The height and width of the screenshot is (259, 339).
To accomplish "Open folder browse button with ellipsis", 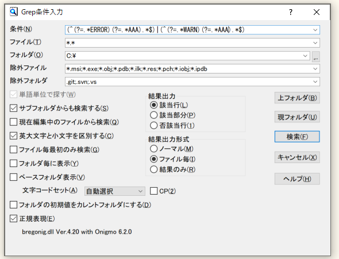I will (316, 56).
